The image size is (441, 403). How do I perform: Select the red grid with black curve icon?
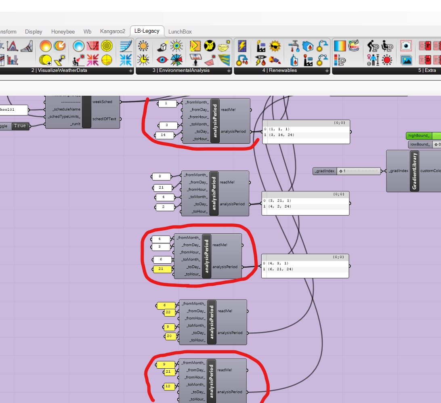coord(92,46)
